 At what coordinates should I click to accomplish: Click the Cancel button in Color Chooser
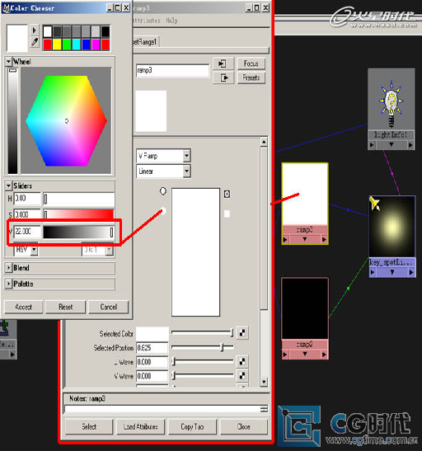108,307
